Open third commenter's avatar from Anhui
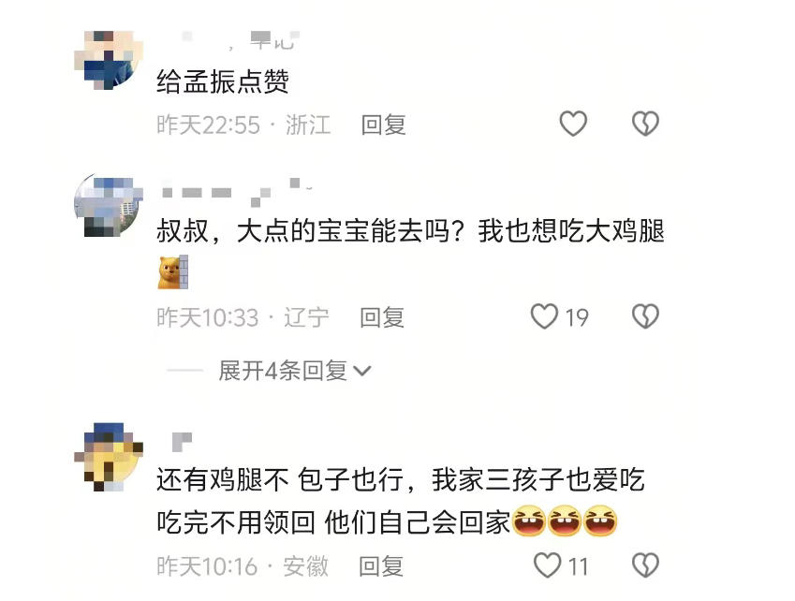This screenshot has height=601, width=795. 109,457
